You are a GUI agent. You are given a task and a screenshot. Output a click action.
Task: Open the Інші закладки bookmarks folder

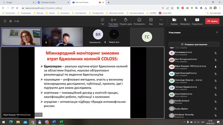(x=214, y=13)
